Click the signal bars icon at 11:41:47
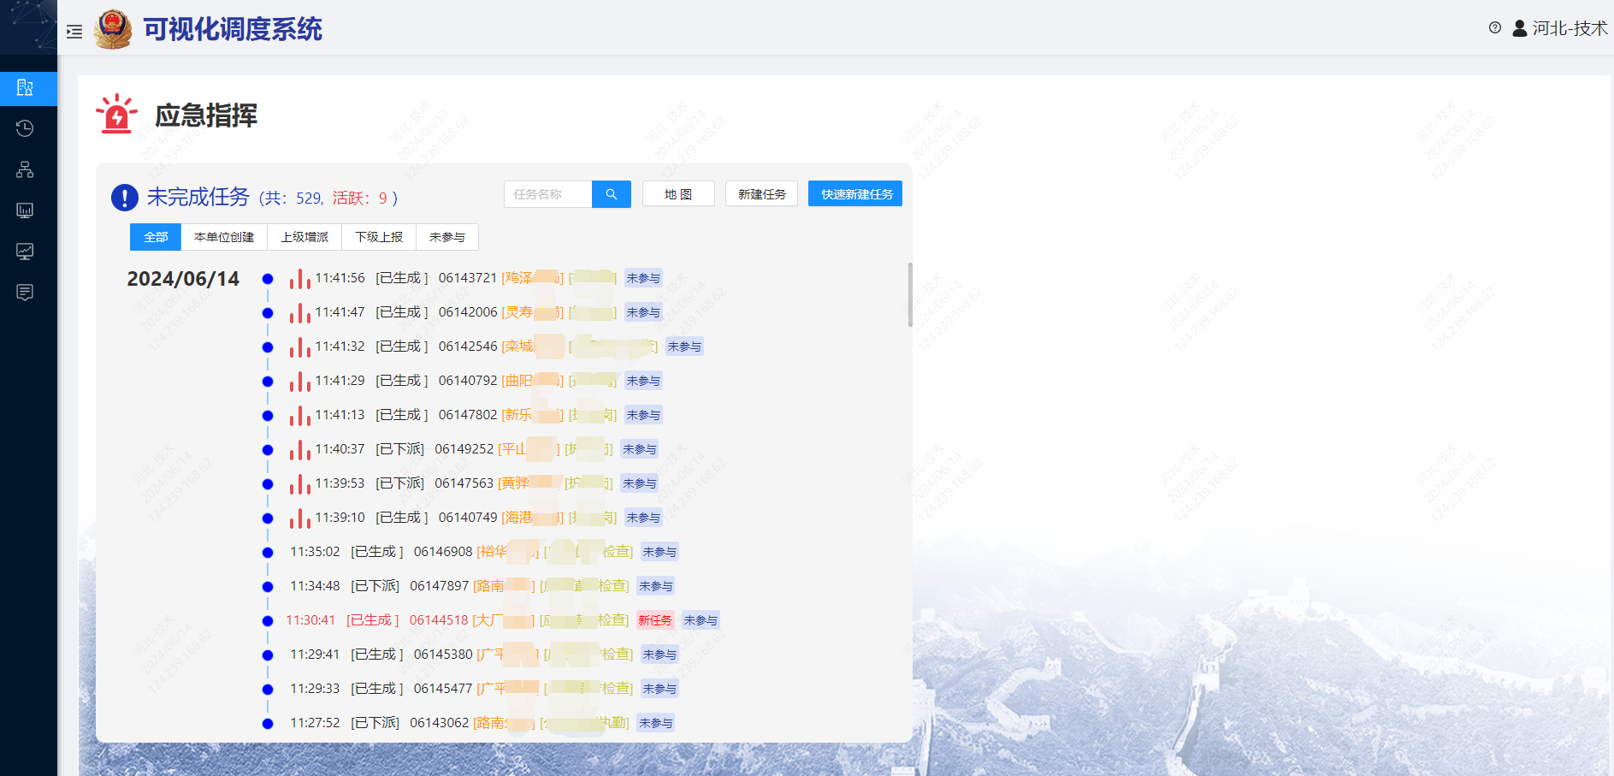Viewport: 1614px width, 776px height. 299,313
